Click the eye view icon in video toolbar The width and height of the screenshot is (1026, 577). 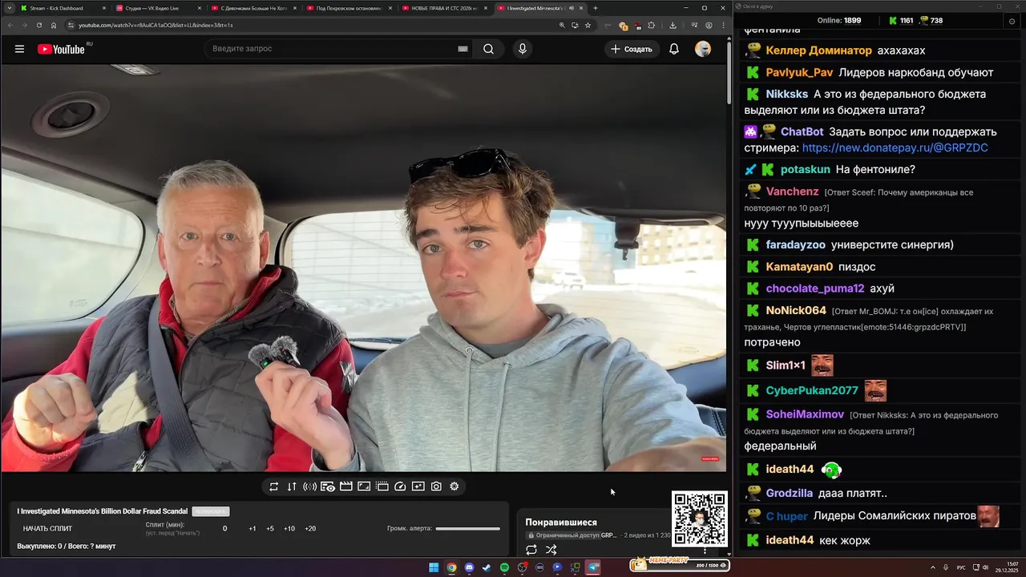click(x=328, y=486)
